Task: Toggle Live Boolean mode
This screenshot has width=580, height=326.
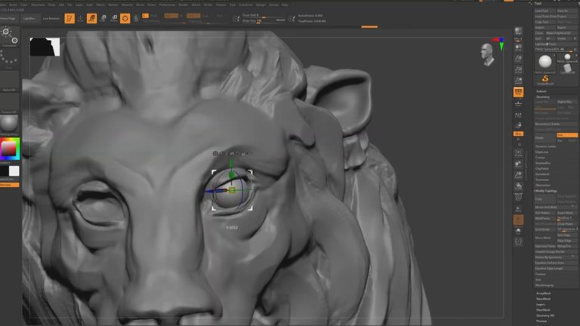Action: 51,18
